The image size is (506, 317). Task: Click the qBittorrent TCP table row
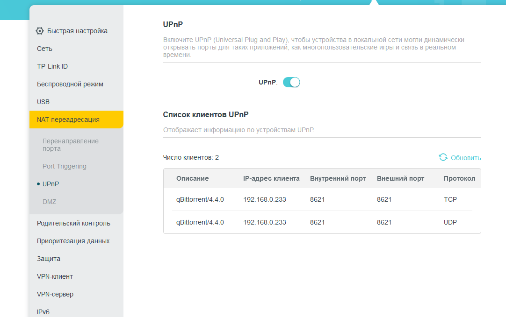pyautogui.click(x=322, y=199)
